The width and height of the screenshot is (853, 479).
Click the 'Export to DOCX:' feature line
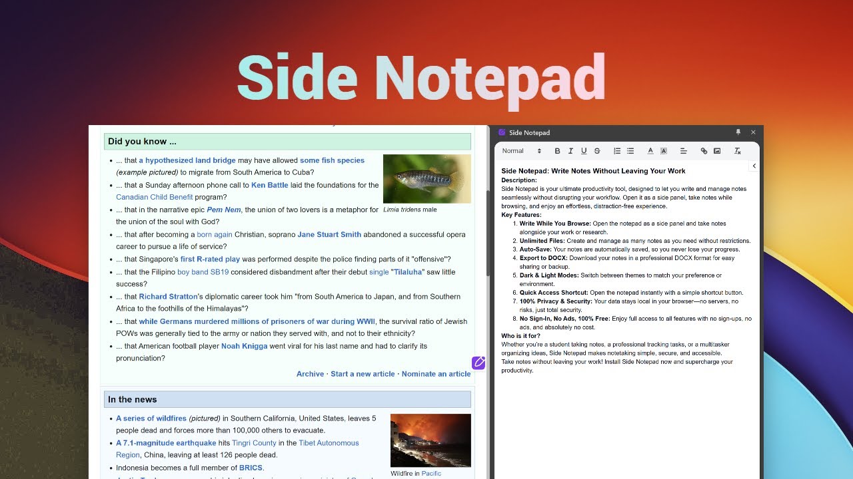point(627,262)
